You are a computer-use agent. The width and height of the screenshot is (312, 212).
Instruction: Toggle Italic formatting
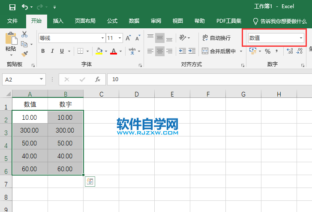(52, 51)
